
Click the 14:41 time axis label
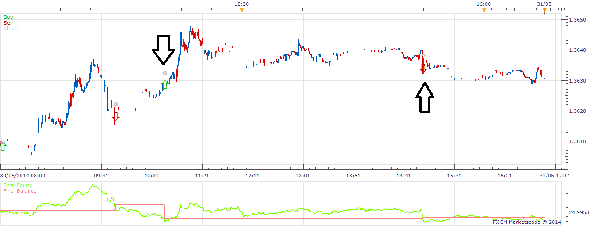tap(404, 176)
